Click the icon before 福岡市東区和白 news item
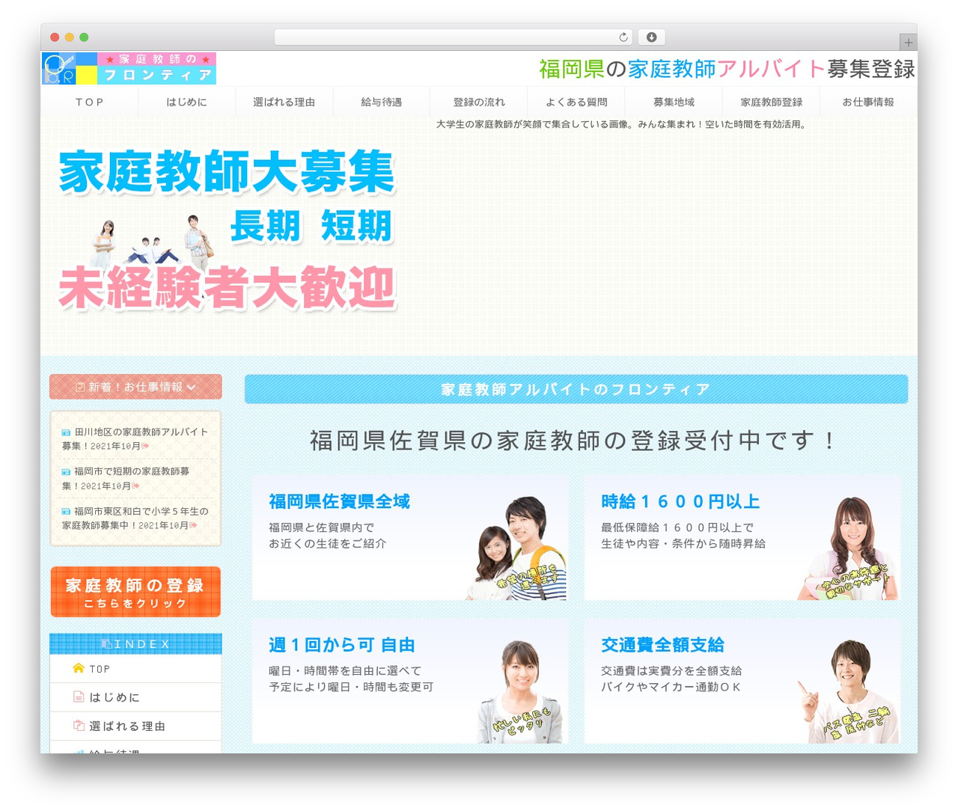The image size is (958, 811). 66,512
